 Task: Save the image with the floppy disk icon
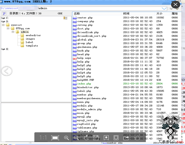(x=96, y=138)
